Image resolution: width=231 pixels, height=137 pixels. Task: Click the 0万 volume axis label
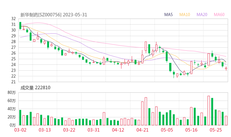coord(12,125)
